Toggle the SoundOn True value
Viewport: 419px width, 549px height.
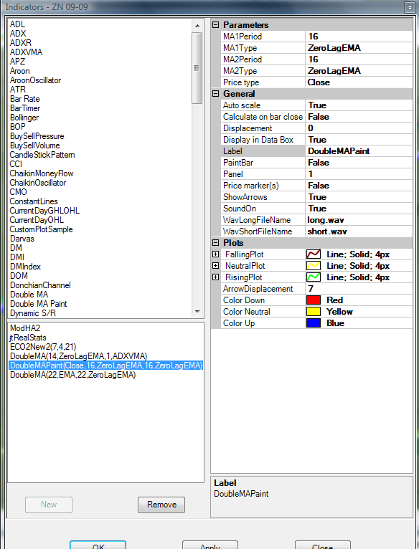[x=359, y=209]
